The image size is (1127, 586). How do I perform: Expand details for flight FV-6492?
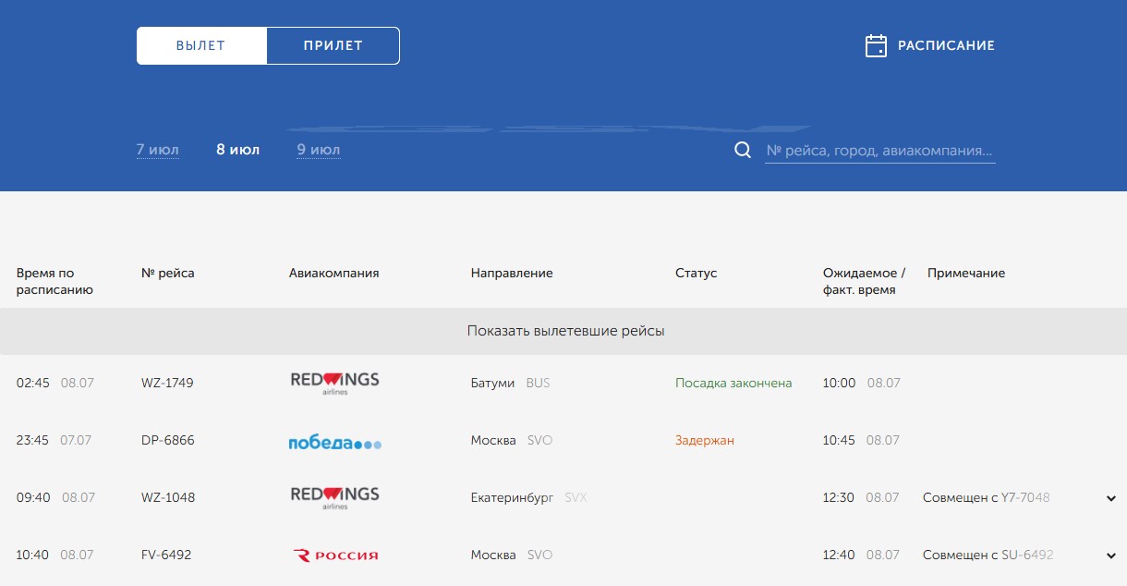point(1111,556)
